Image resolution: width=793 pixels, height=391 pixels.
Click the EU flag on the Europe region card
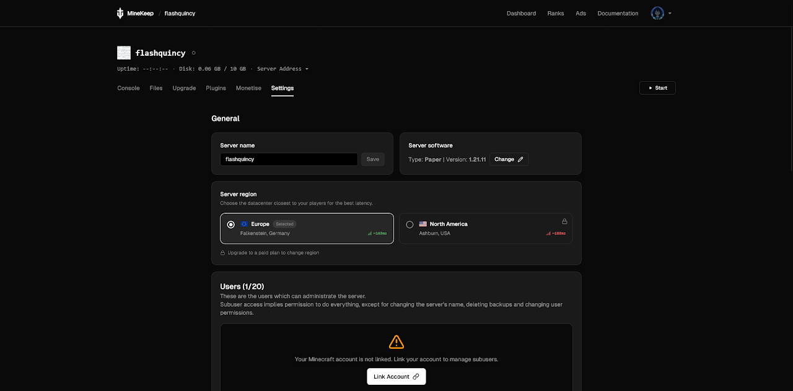[x=243, y=224]
